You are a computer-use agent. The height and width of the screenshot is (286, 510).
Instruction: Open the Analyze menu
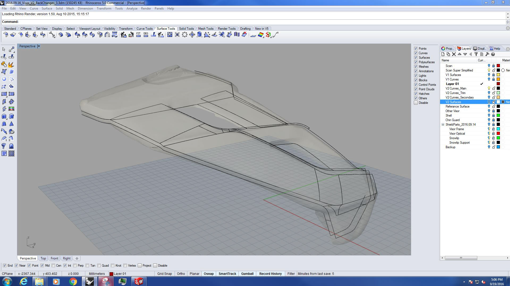132,8
